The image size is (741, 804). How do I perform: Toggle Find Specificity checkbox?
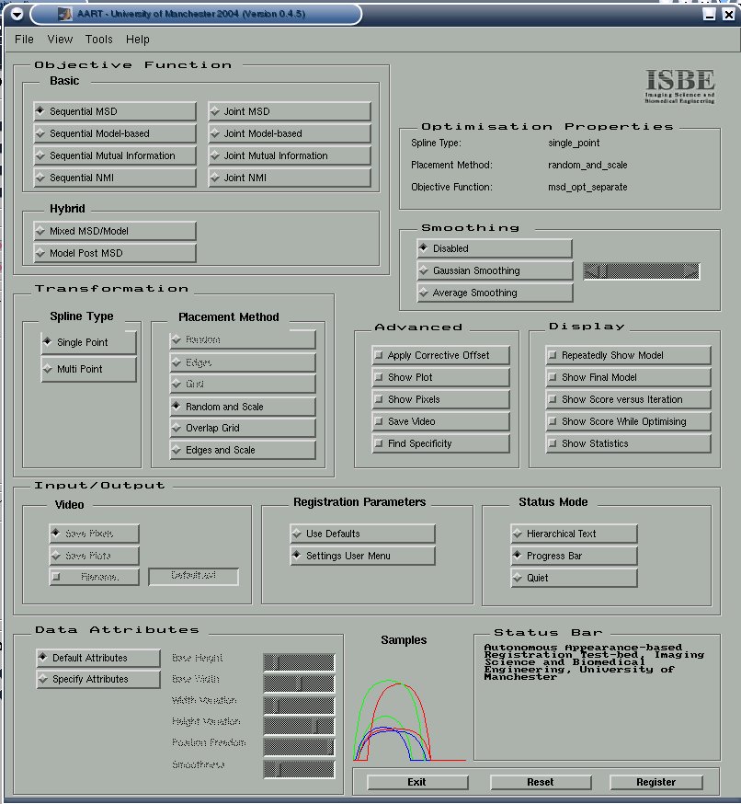440,443
